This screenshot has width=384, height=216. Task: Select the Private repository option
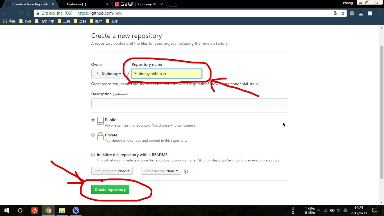pos(93,135)
